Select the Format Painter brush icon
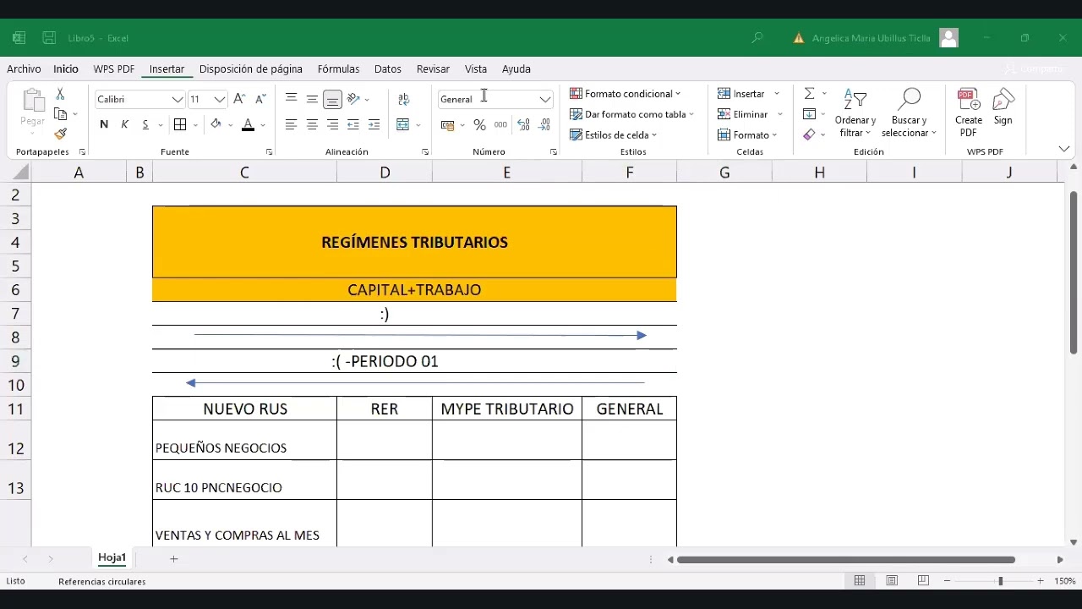This screenshot has height=609, width=1082. 60,134
